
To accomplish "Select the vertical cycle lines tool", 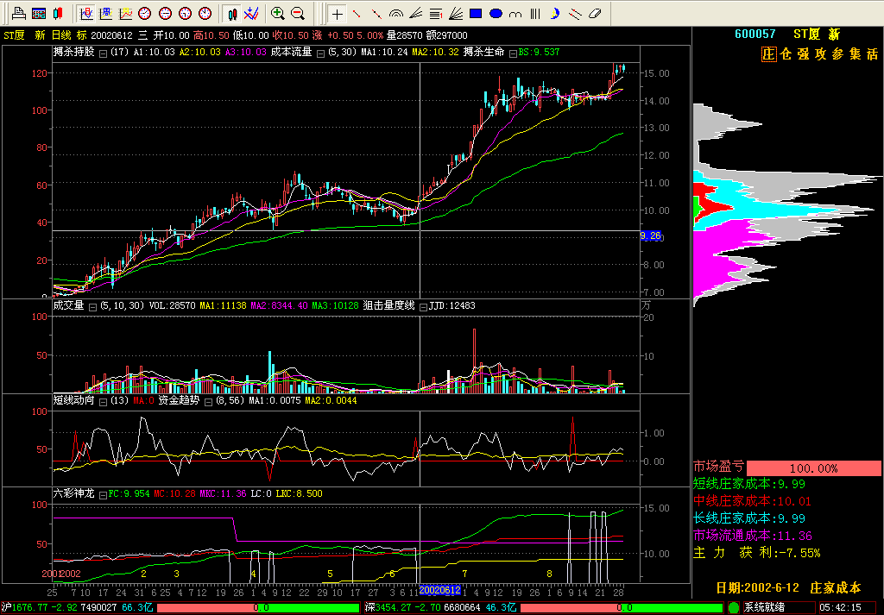I will click(x=535, y=14).
